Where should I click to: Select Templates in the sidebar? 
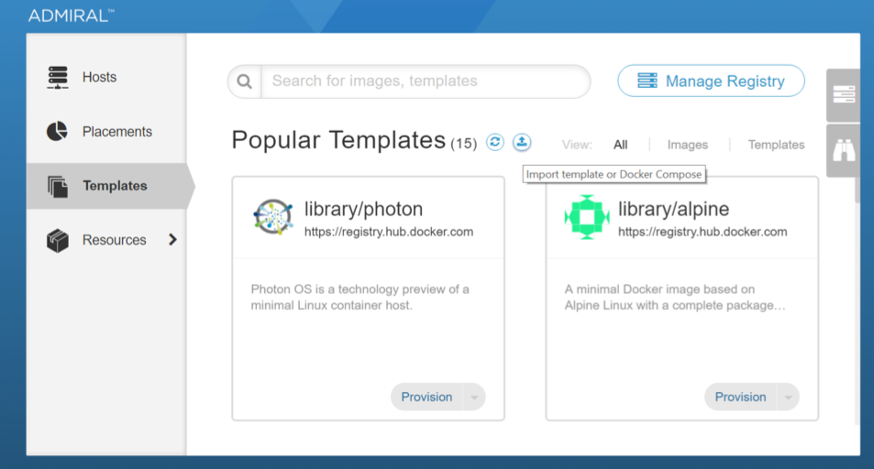click(x=105, y=186)
